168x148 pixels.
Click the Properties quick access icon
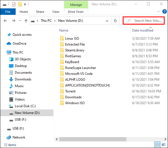[14, 4]
